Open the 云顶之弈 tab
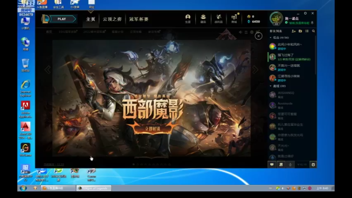Image resolution: width=352 pixels, height=198 pixels. 112,19
